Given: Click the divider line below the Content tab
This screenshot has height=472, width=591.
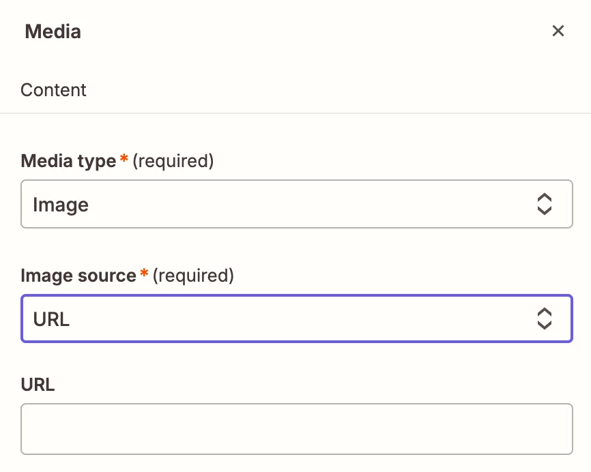Looking at the screenshot, I should click(x=295, y=113).
